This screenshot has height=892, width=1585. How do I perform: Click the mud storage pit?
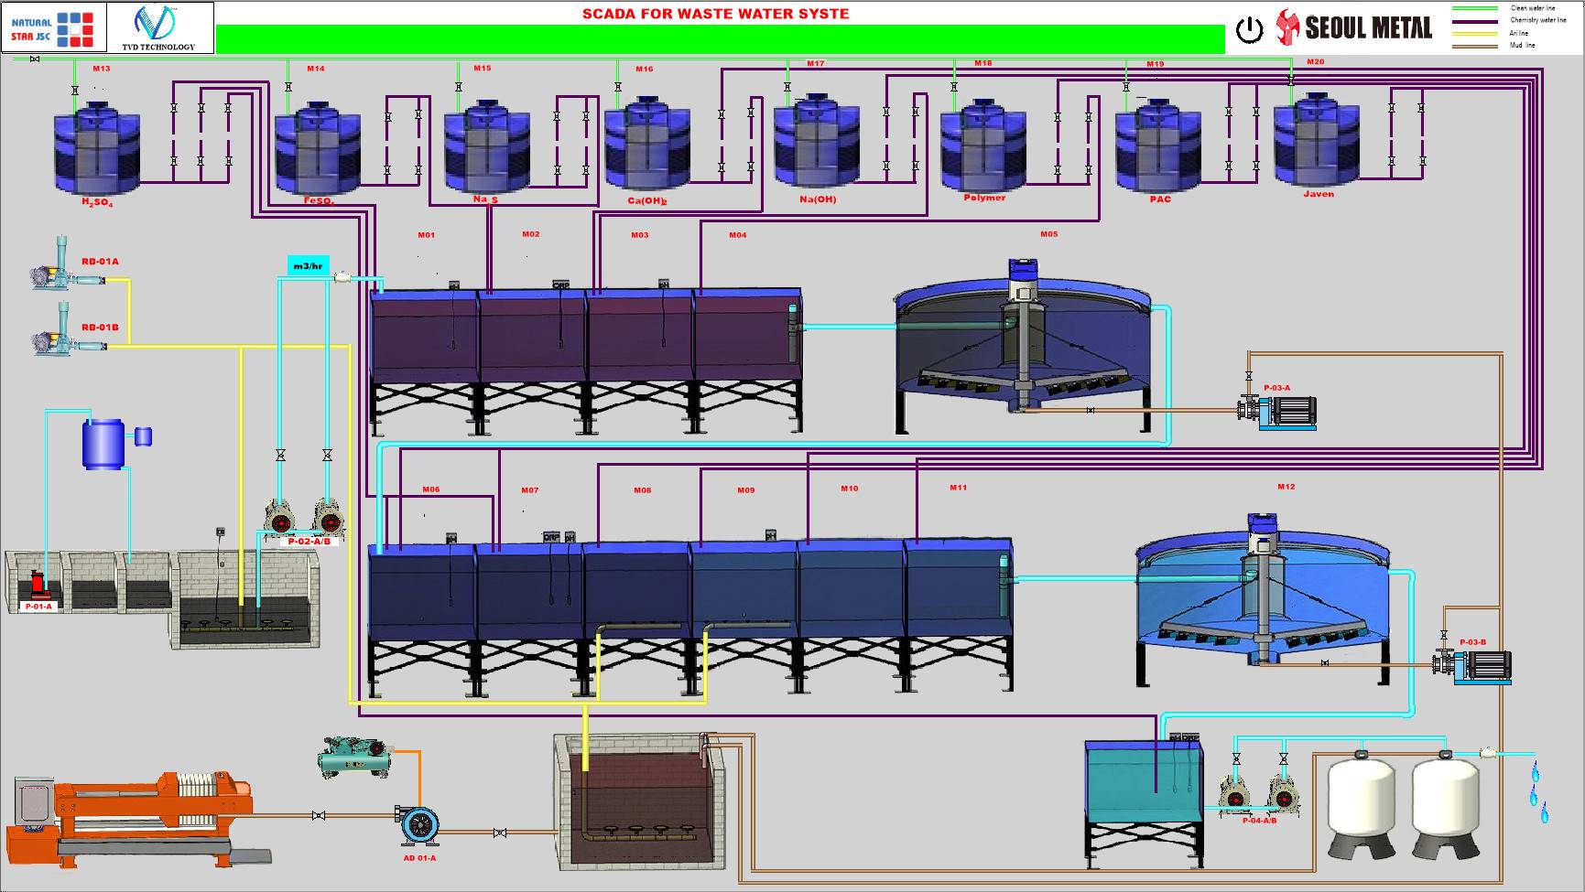639,801
